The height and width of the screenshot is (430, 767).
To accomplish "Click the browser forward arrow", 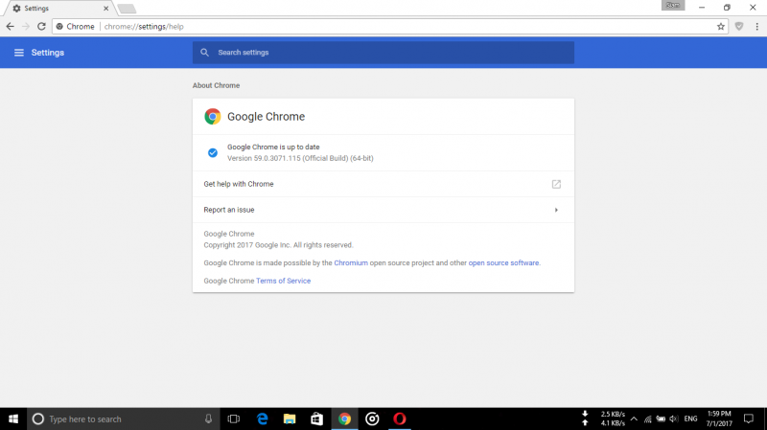I will [x=26, y=27].
